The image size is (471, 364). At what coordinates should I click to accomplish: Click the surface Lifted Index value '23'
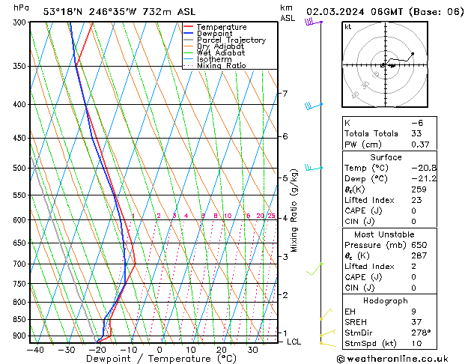click(416, 200)
